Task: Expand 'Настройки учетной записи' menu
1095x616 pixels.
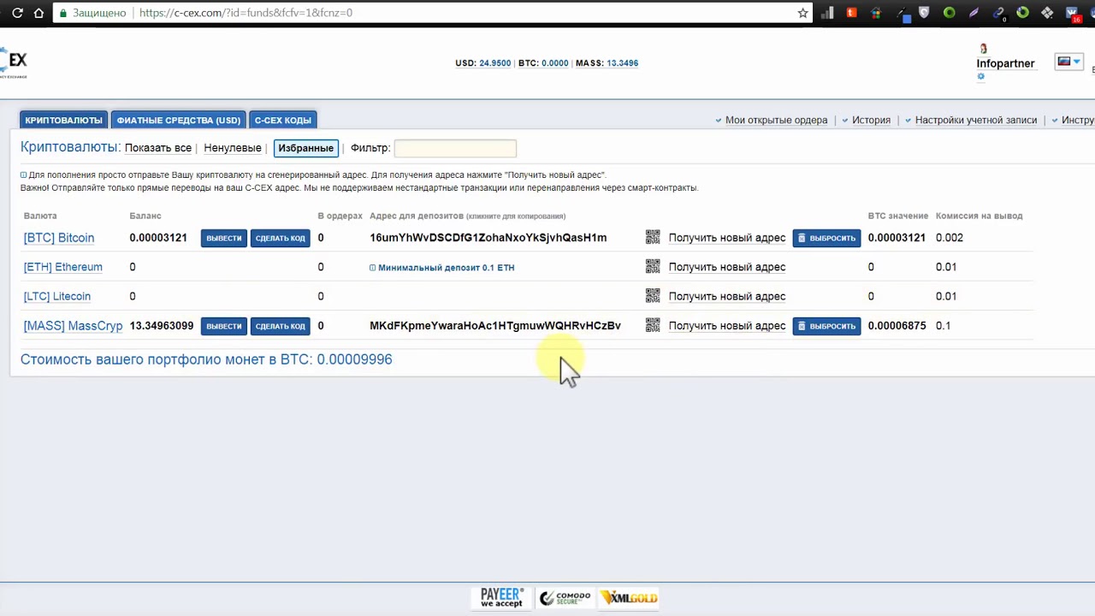Action: click(x=971, y=120)
